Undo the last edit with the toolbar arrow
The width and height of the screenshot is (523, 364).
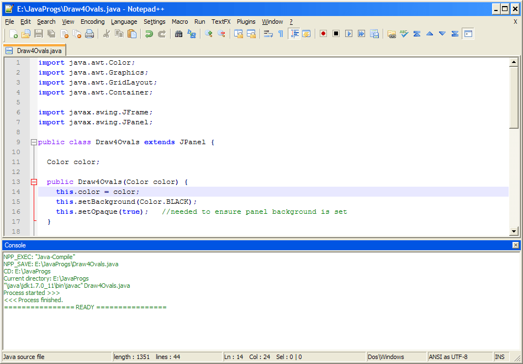tap(149, 34)
